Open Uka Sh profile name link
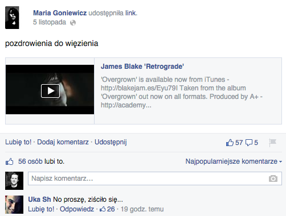Image resolution: width=286 pixels, height=216 pixels. tap(39, 200)
